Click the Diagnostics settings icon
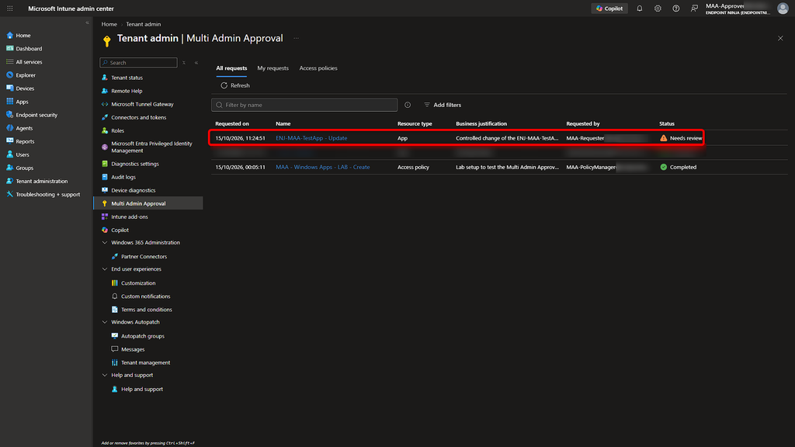 pyautogui.click(x=105, y=164)
